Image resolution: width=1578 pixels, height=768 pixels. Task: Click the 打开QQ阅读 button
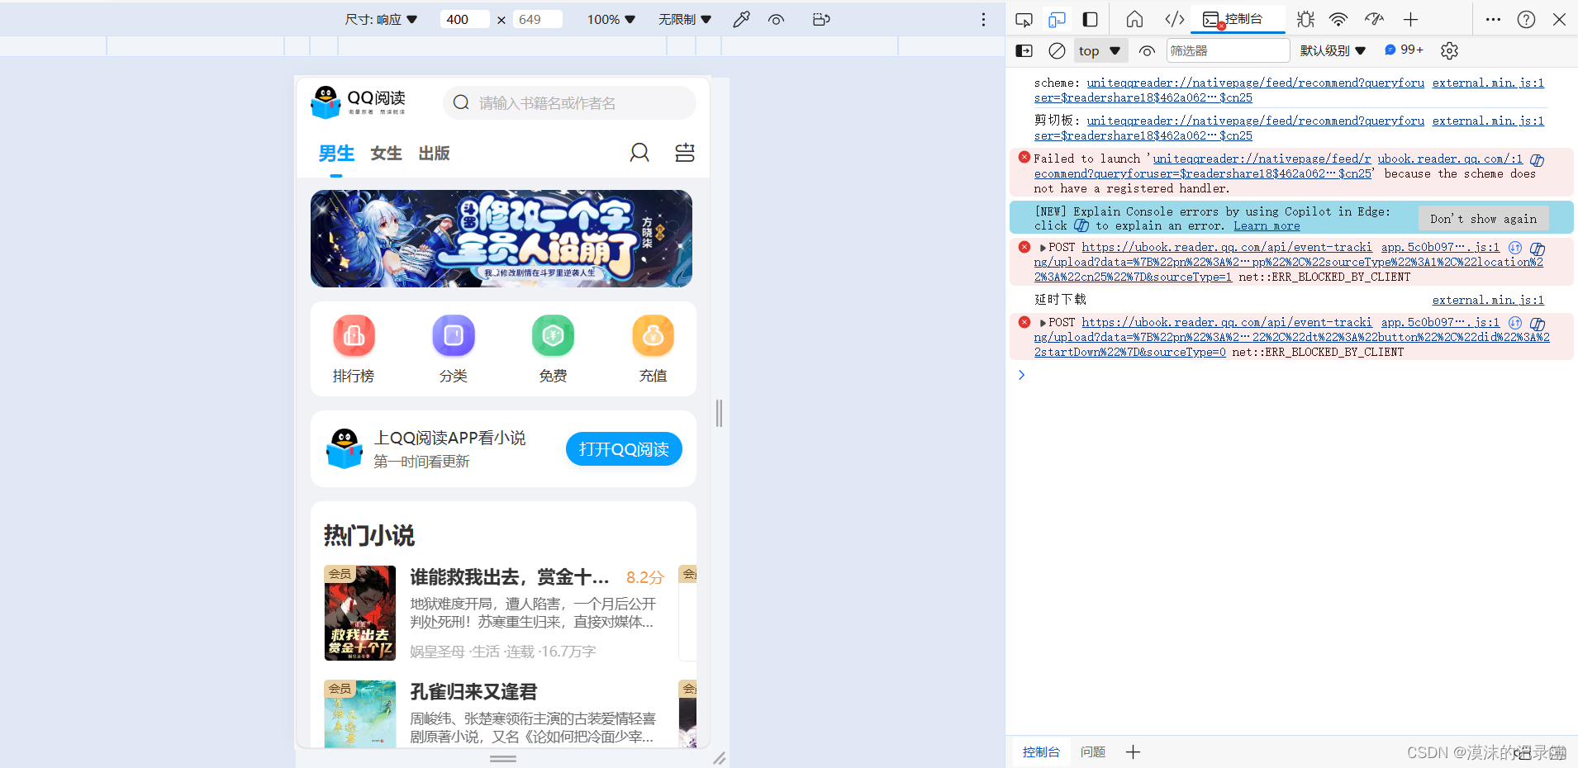[624, 448]
